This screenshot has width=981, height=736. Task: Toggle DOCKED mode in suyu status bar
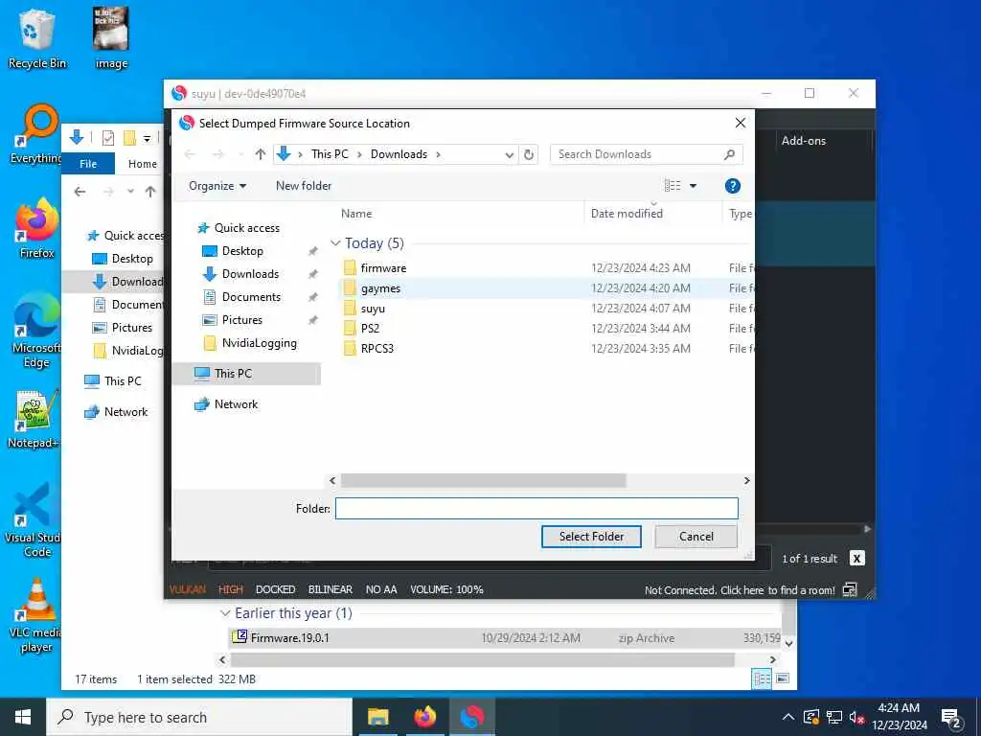click(275, 589)
